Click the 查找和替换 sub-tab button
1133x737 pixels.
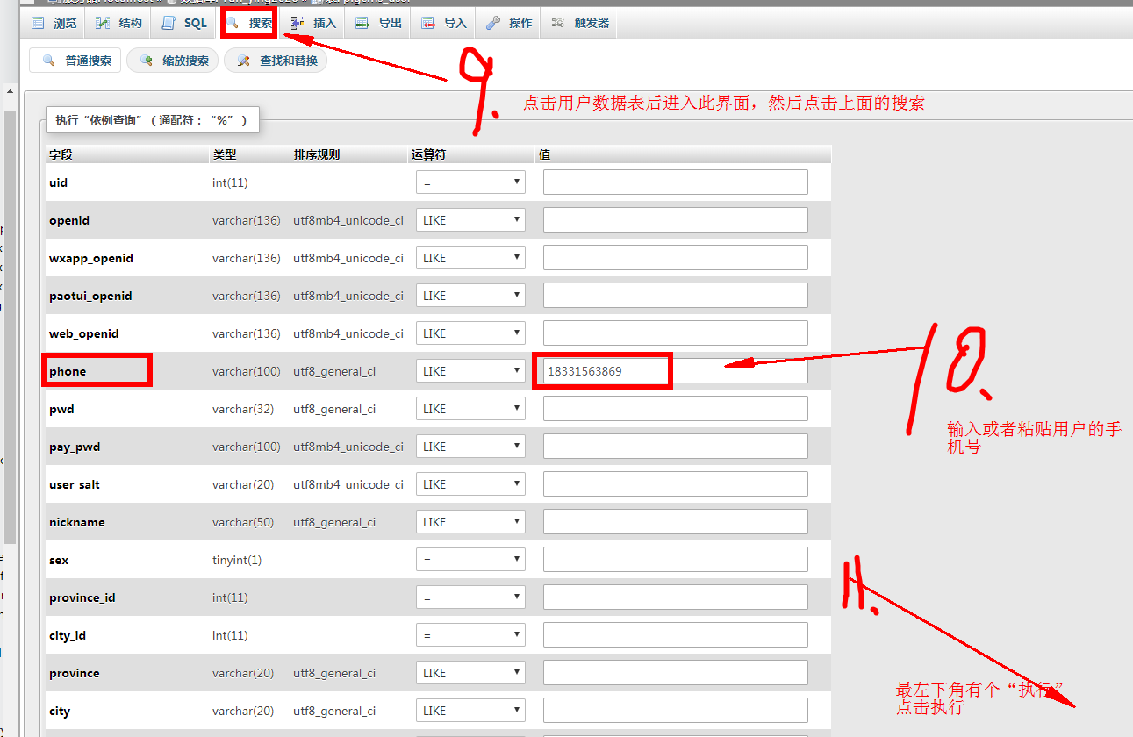[x=276, y=61]
